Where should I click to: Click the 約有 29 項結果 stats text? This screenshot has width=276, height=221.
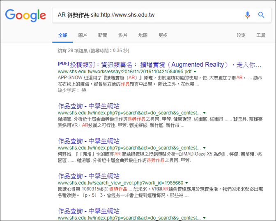click(94, 51)
